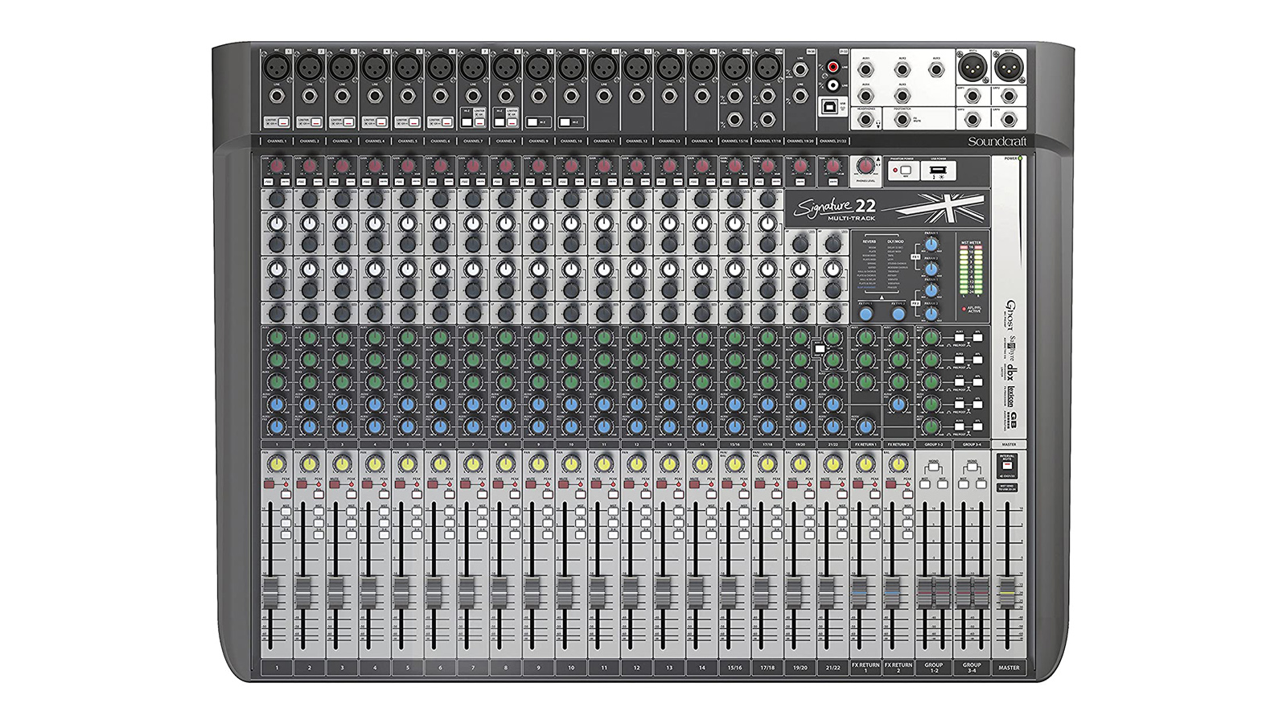Click the bottom 'GROUP 3-4' label

(x=972, y=667)
